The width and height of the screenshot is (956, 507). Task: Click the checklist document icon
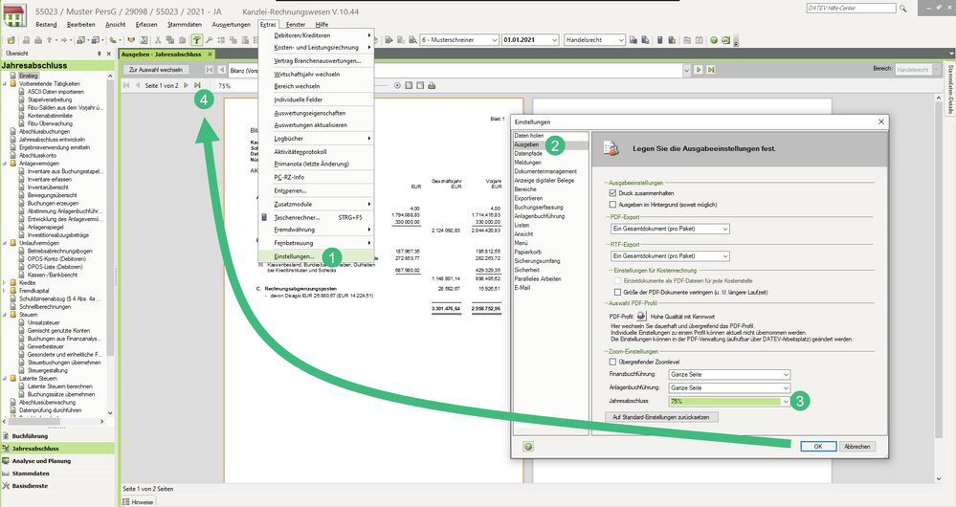coord(143,40)
